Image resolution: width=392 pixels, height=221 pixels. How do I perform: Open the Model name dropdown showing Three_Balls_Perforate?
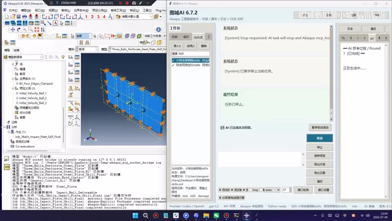[x=137, y=49]
